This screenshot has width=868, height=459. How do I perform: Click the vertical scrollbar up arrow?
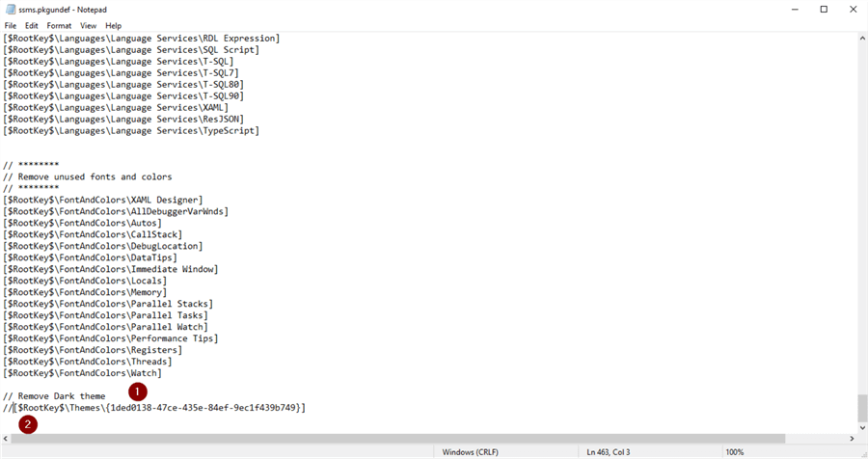click(862, 39)
